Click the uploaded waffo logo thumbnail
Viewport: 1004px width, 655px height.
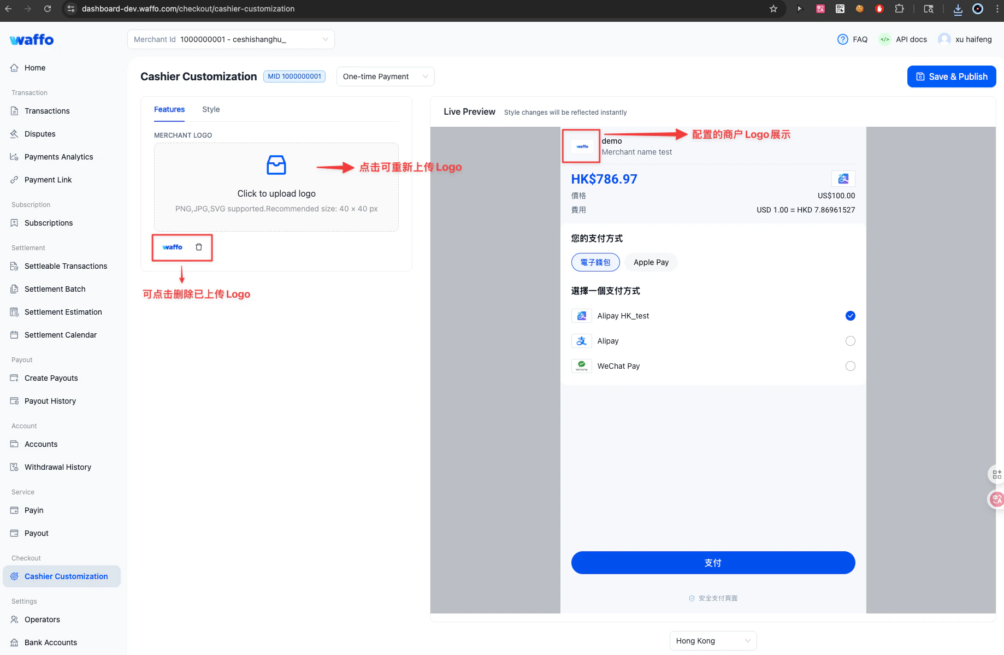coord(173,247)
